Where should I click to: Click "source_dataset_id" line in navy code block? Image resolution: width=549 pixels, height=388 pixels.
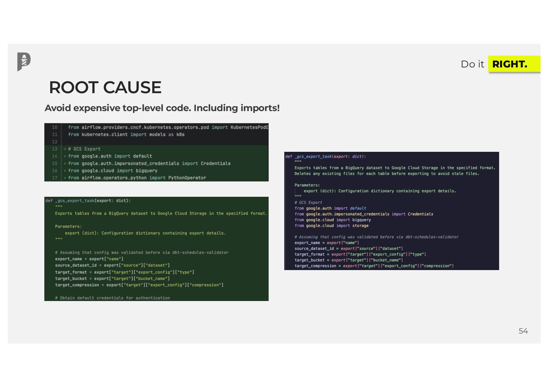coord(349,249)
